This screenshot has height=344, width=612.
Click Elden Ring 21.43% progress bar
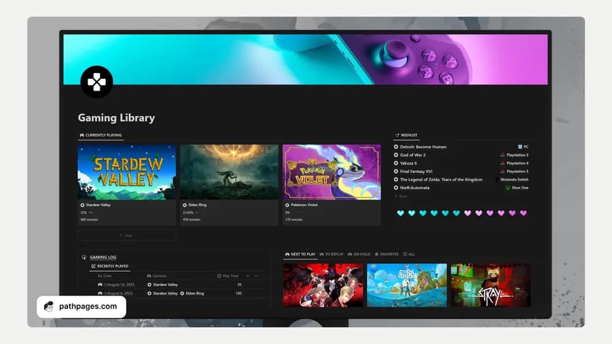(x=196, y=213)
